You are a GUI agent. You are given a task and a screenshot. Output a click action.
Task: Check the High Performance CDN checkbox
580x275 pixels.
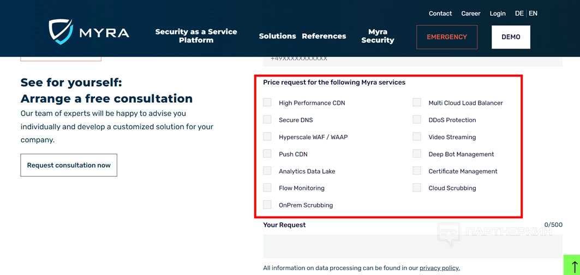[x=267, y=103]
